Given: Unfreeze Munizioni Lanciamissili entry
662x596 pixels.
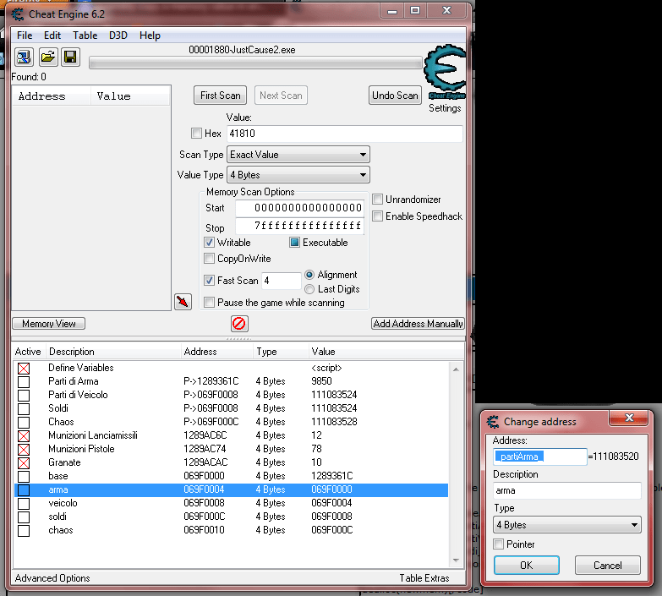Looking at the screenshot, I should coord(24,435).
